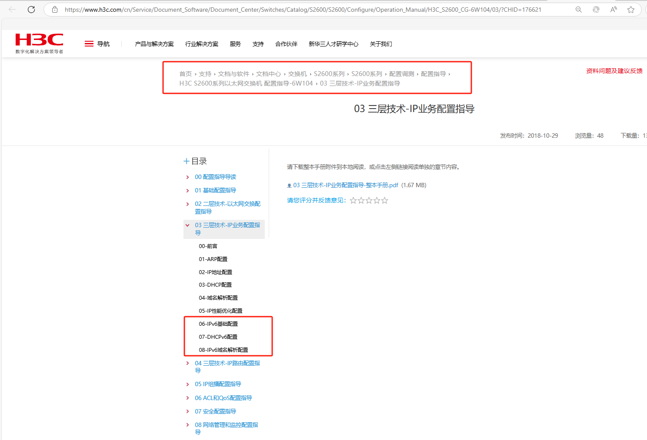
Task: Add this page to favorites with the star icon
Action: [x=631, y=10]
